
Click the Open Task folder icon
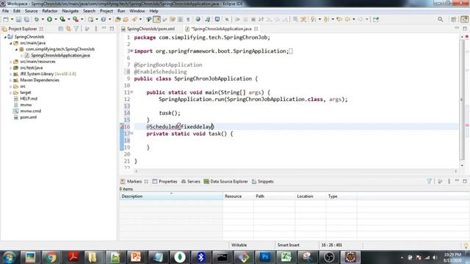point(126,20)
